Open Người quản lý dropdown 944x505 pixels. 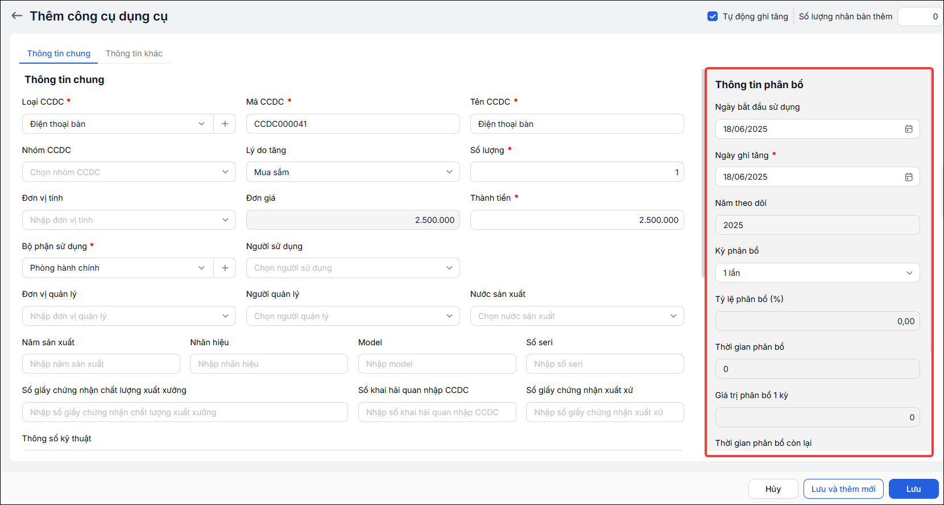click(353, 316)
